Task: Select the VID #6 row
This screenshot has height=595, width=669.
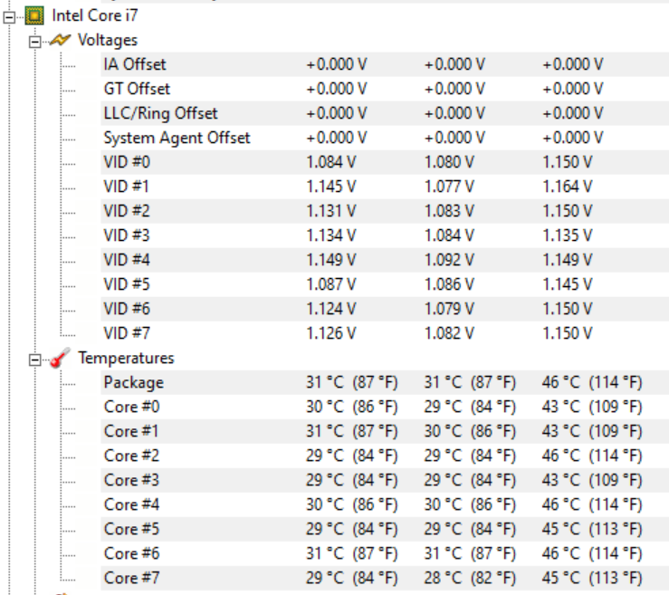Action: [x=385, y=309]
